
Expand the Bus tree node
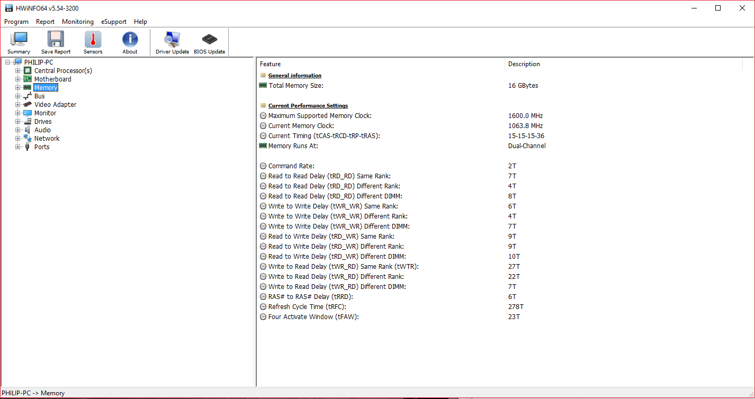tap(17, 96)
